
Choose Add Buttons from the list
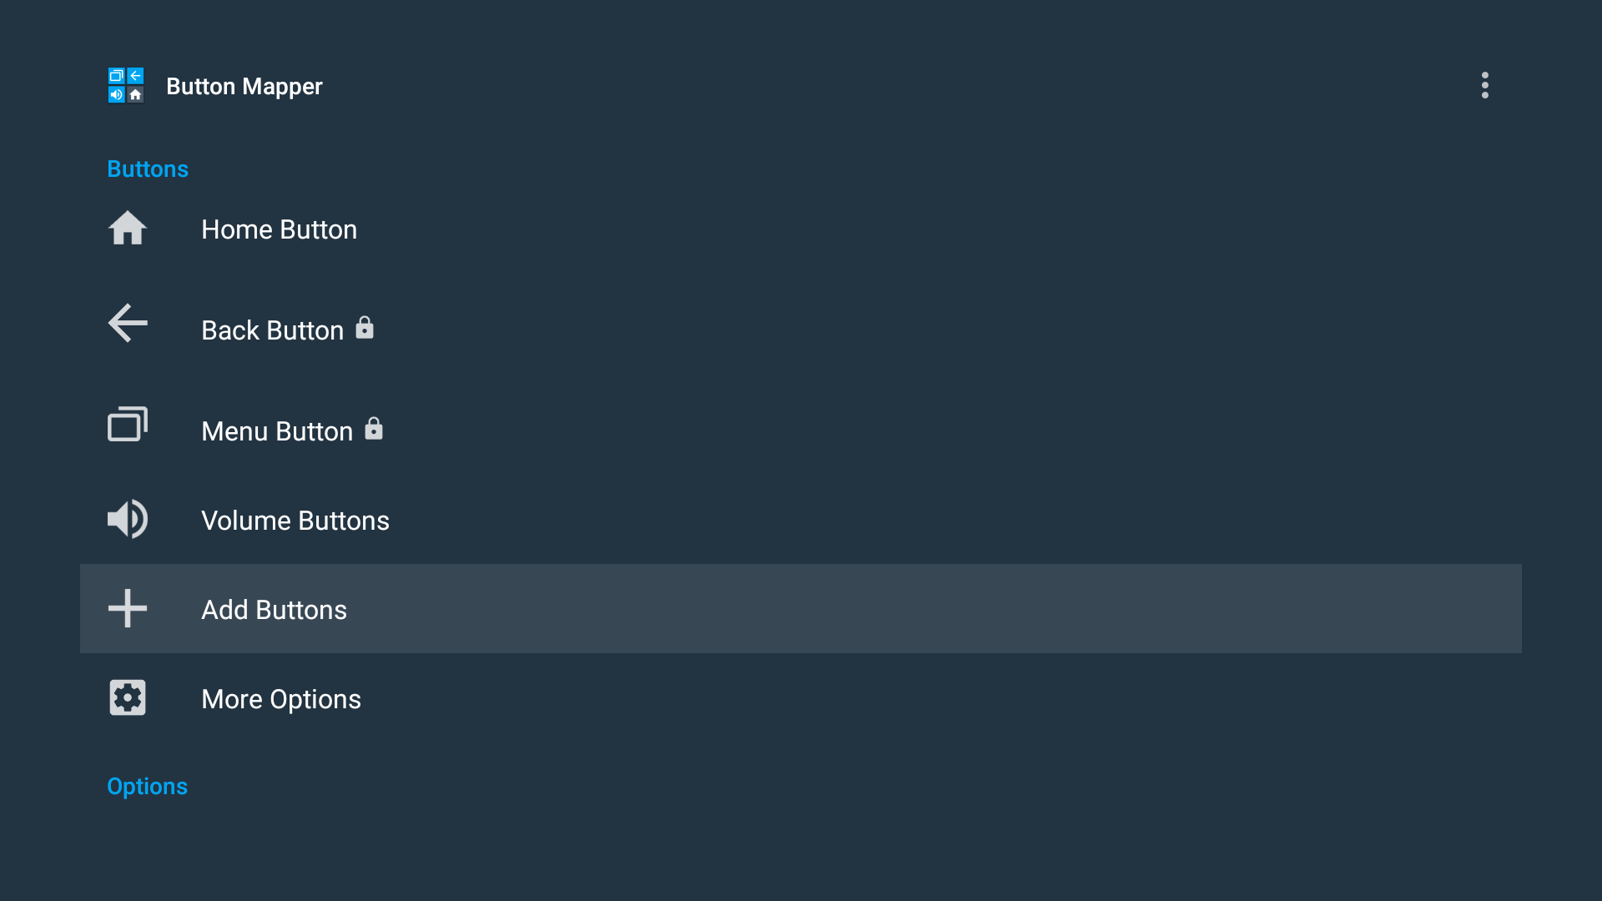coord(274,610)
